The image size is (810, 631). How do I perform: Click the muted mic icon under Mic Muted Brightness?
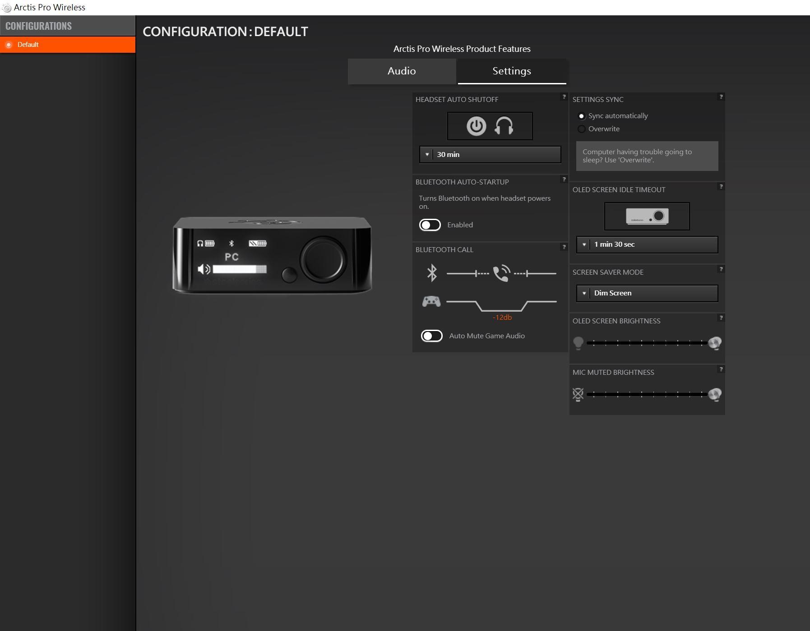pyautogui.click(x=578, y=394)
